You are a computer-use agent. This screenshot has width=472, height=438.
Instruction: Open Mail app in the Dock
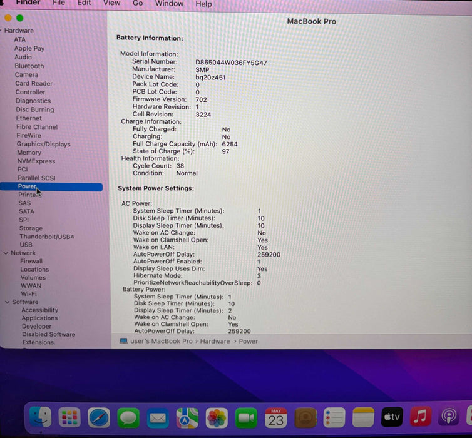tap(158, 417)
